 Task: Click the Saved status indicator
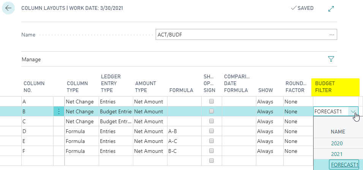302,8
